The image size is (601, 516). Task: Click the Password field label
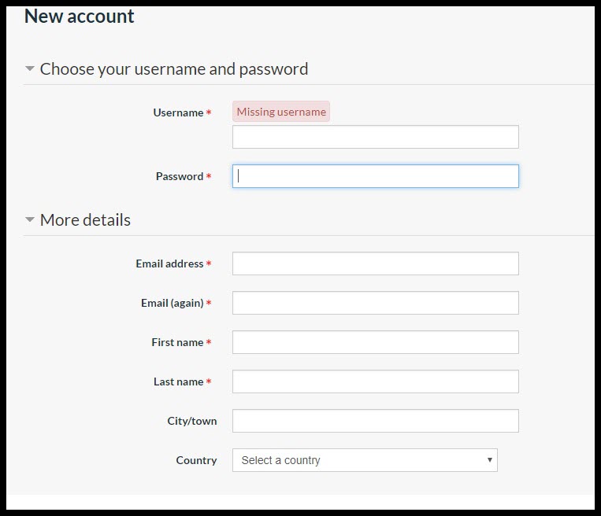[180, 176]
